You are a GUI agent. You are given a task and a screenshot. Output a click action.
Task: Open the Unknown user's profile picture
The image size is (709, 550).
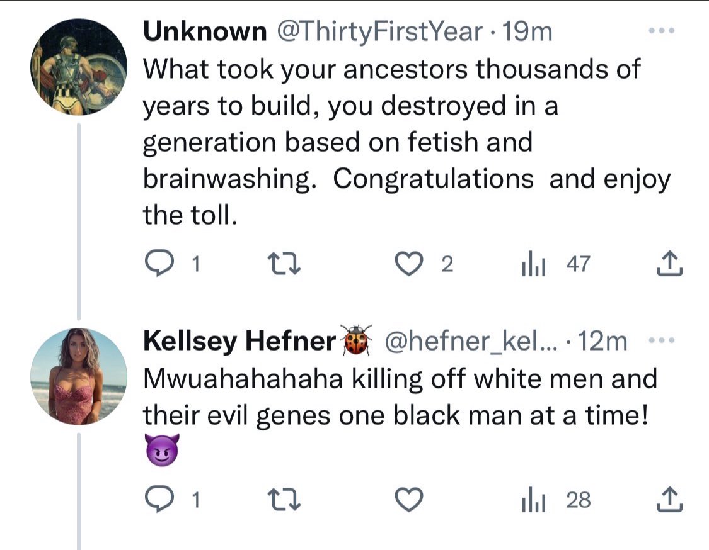(x=79, y=66)
